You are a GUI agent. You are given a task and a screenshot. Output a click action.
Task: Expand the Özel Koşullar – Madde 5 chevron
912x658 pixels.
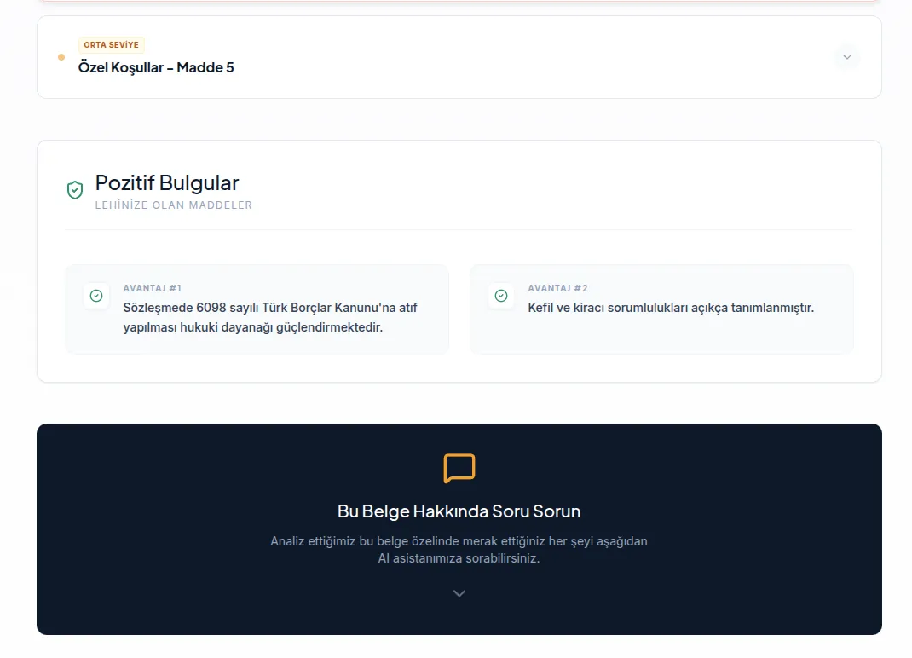pyautogui.click(x=846, y=57)
